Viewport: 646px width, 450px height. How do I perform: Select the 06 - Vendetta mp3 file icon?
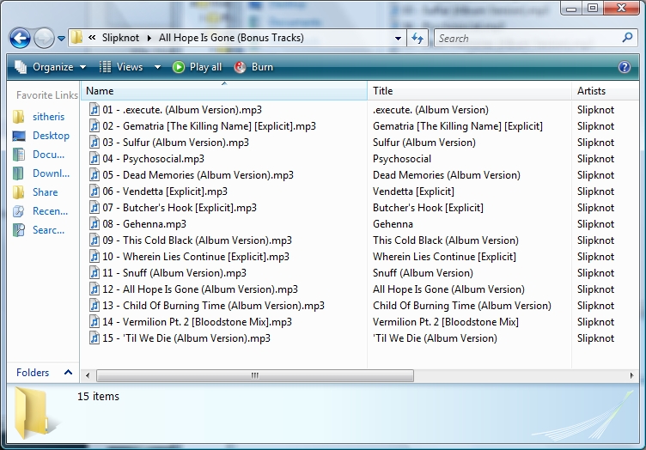point(94,191)
